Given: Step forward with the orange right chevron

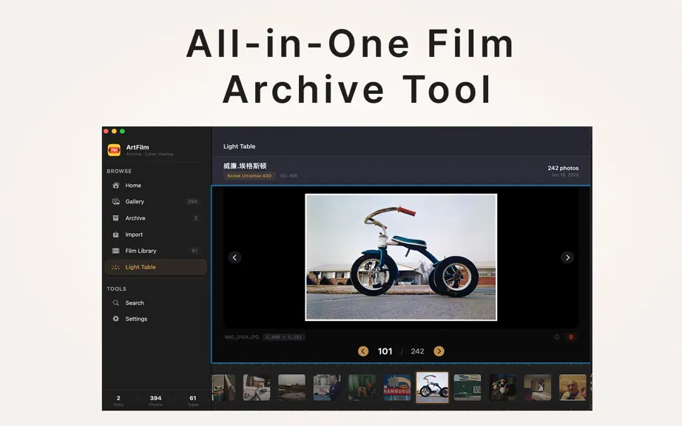Looking at the screenshot, I should pos(439,351).
